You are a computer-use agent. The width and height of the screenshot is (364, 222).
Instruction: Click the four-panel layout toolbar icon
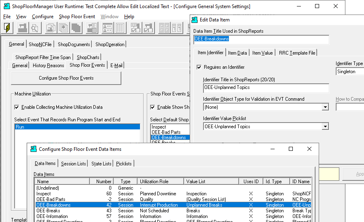coord(164,28)
